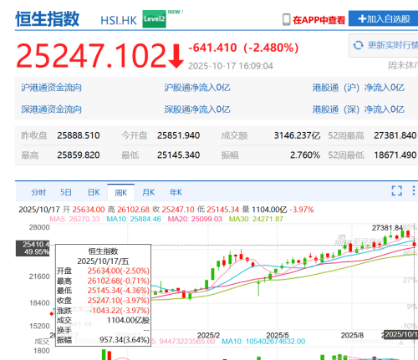Select the 月K chart tab
Viewport: 418px width, 360px height.
pyautogui.click(x=148, y=192)
